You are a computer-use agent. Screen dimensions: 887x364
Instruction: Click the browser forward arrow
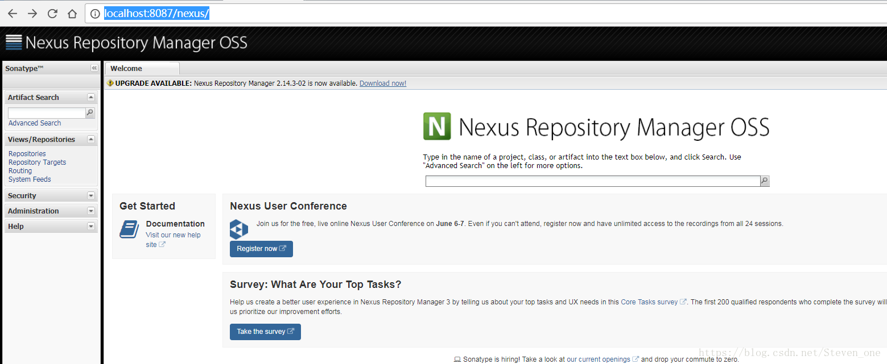(x=32, y=14)
